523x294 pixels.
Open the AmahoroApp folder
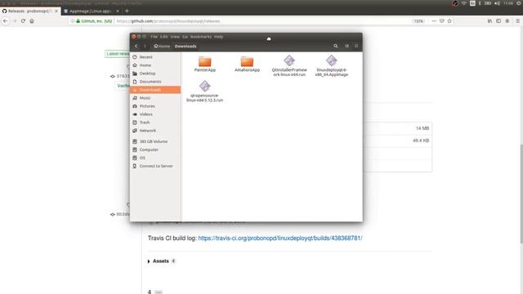tap(247, 64)
